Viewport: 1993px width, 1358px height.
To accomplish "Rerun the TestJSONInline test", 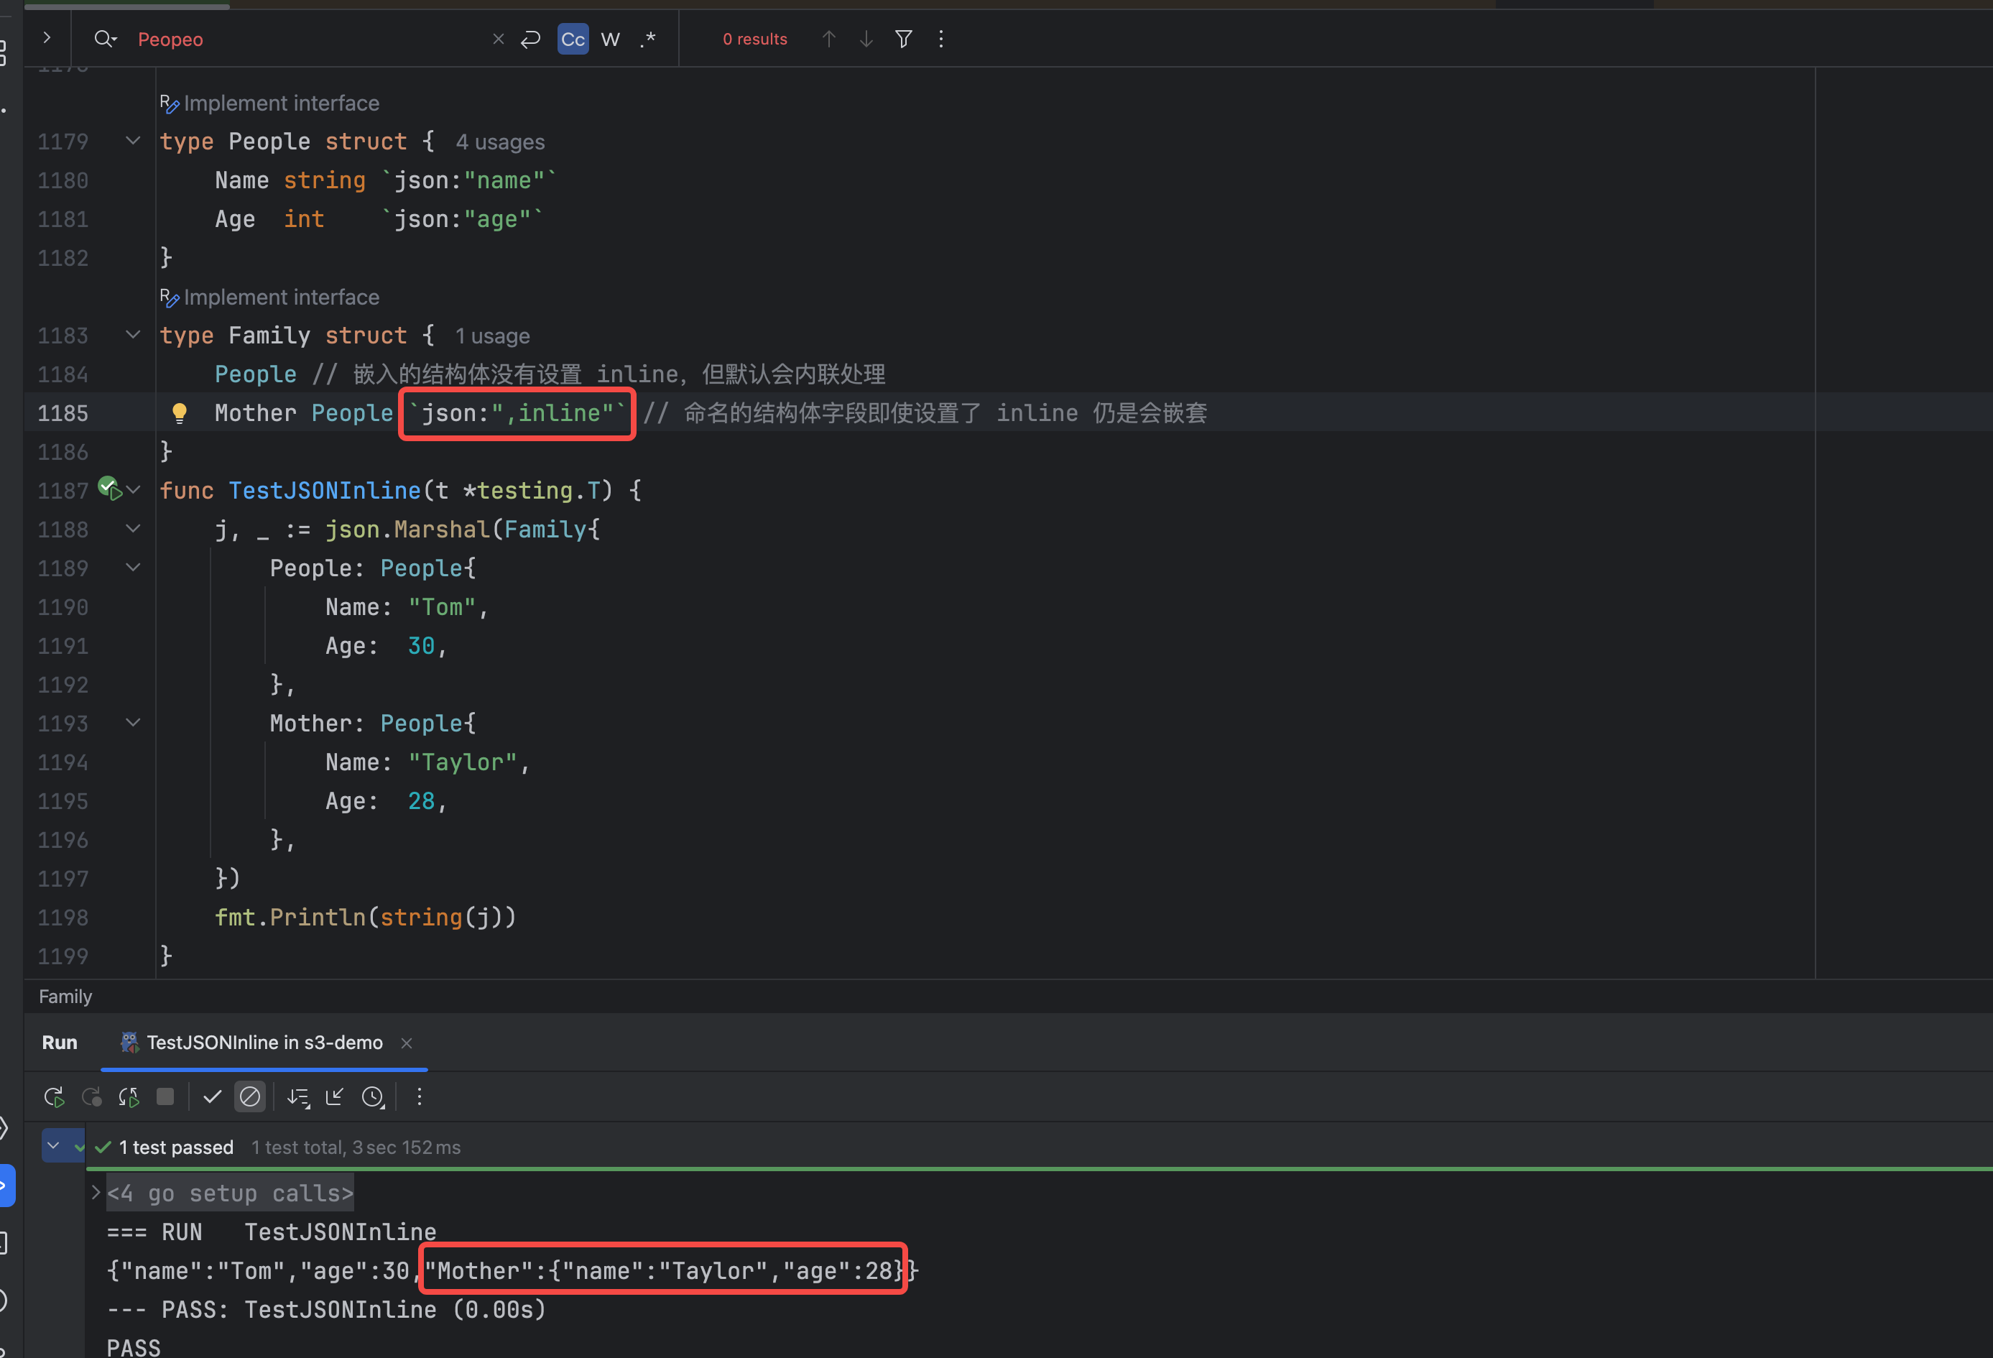I will (x=54, y=1096).
